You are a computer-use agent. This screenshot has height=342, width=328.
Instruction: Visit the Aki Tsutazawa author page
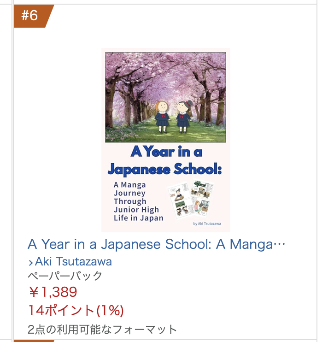pyautogui.click(x=73, y=262)
